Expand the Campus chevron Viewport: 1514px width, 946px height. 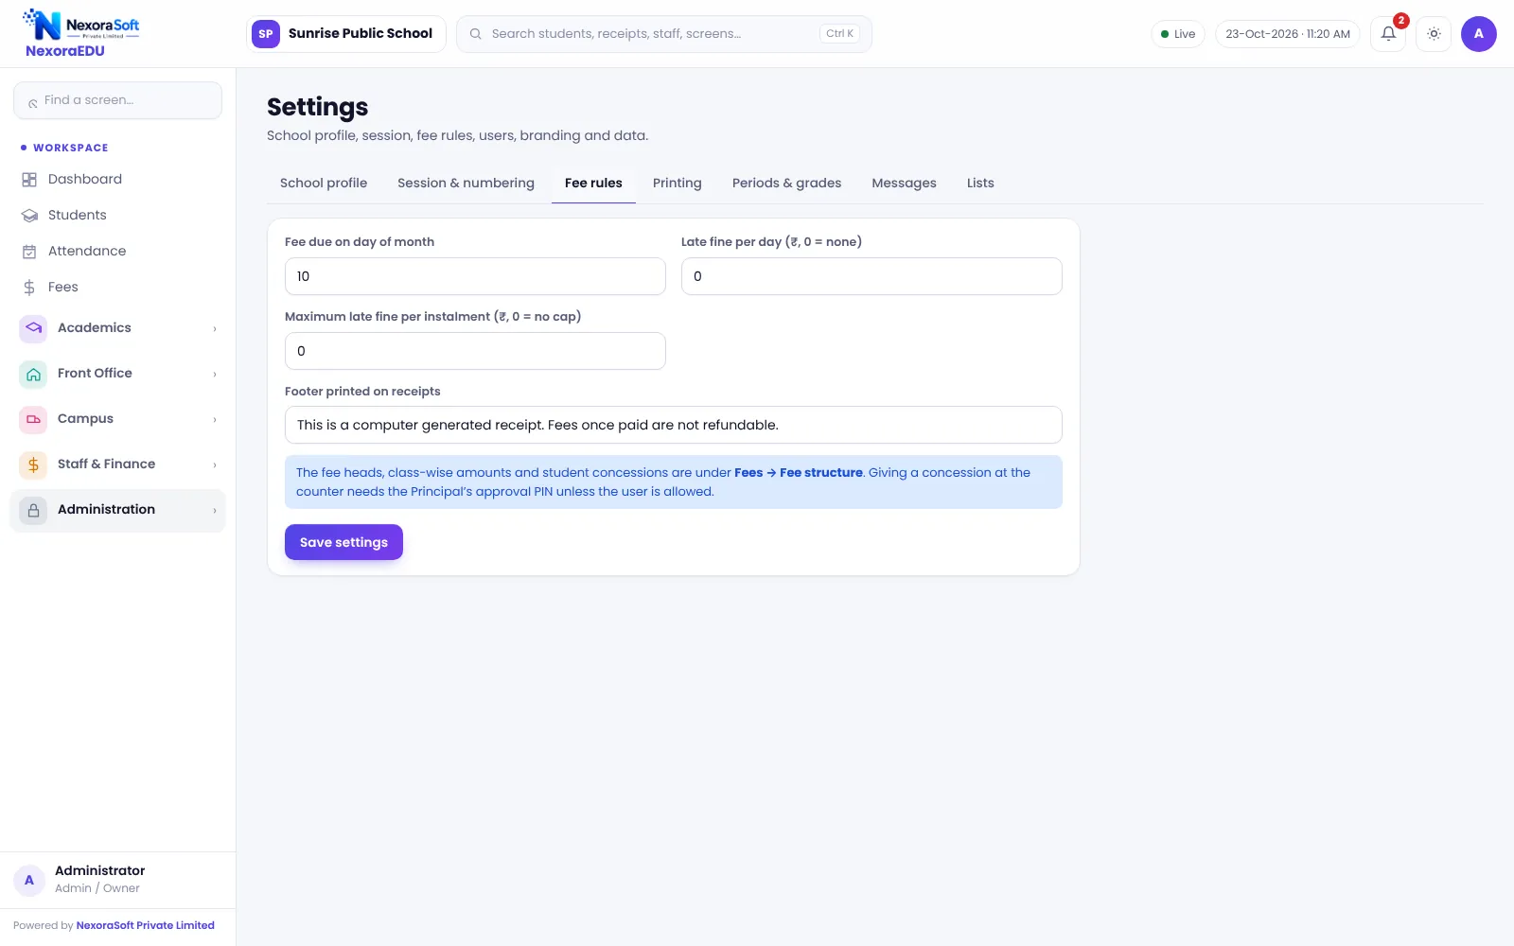coord(215,419)
